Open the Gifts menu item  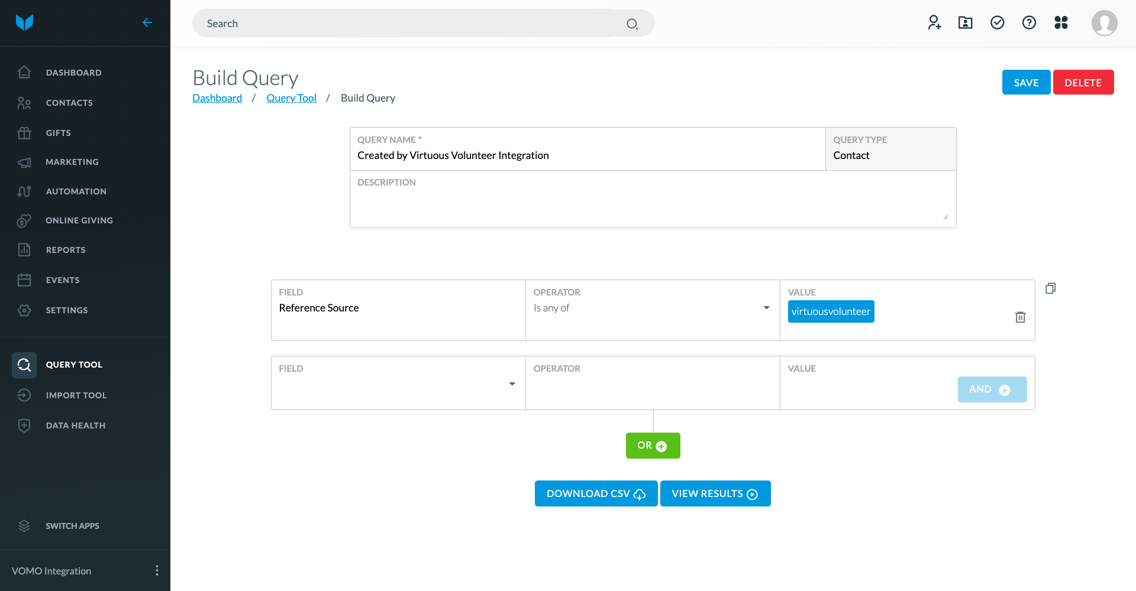(x=59, y=133)
